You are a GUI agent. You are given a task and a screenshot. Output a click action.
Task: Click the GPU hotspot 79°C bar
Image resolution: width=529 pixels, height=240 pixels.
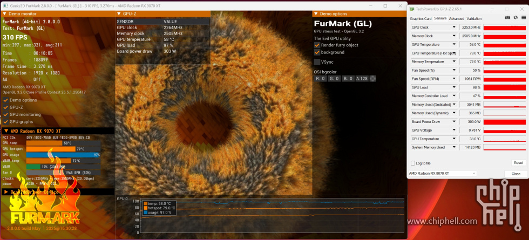tap(64, 149)
